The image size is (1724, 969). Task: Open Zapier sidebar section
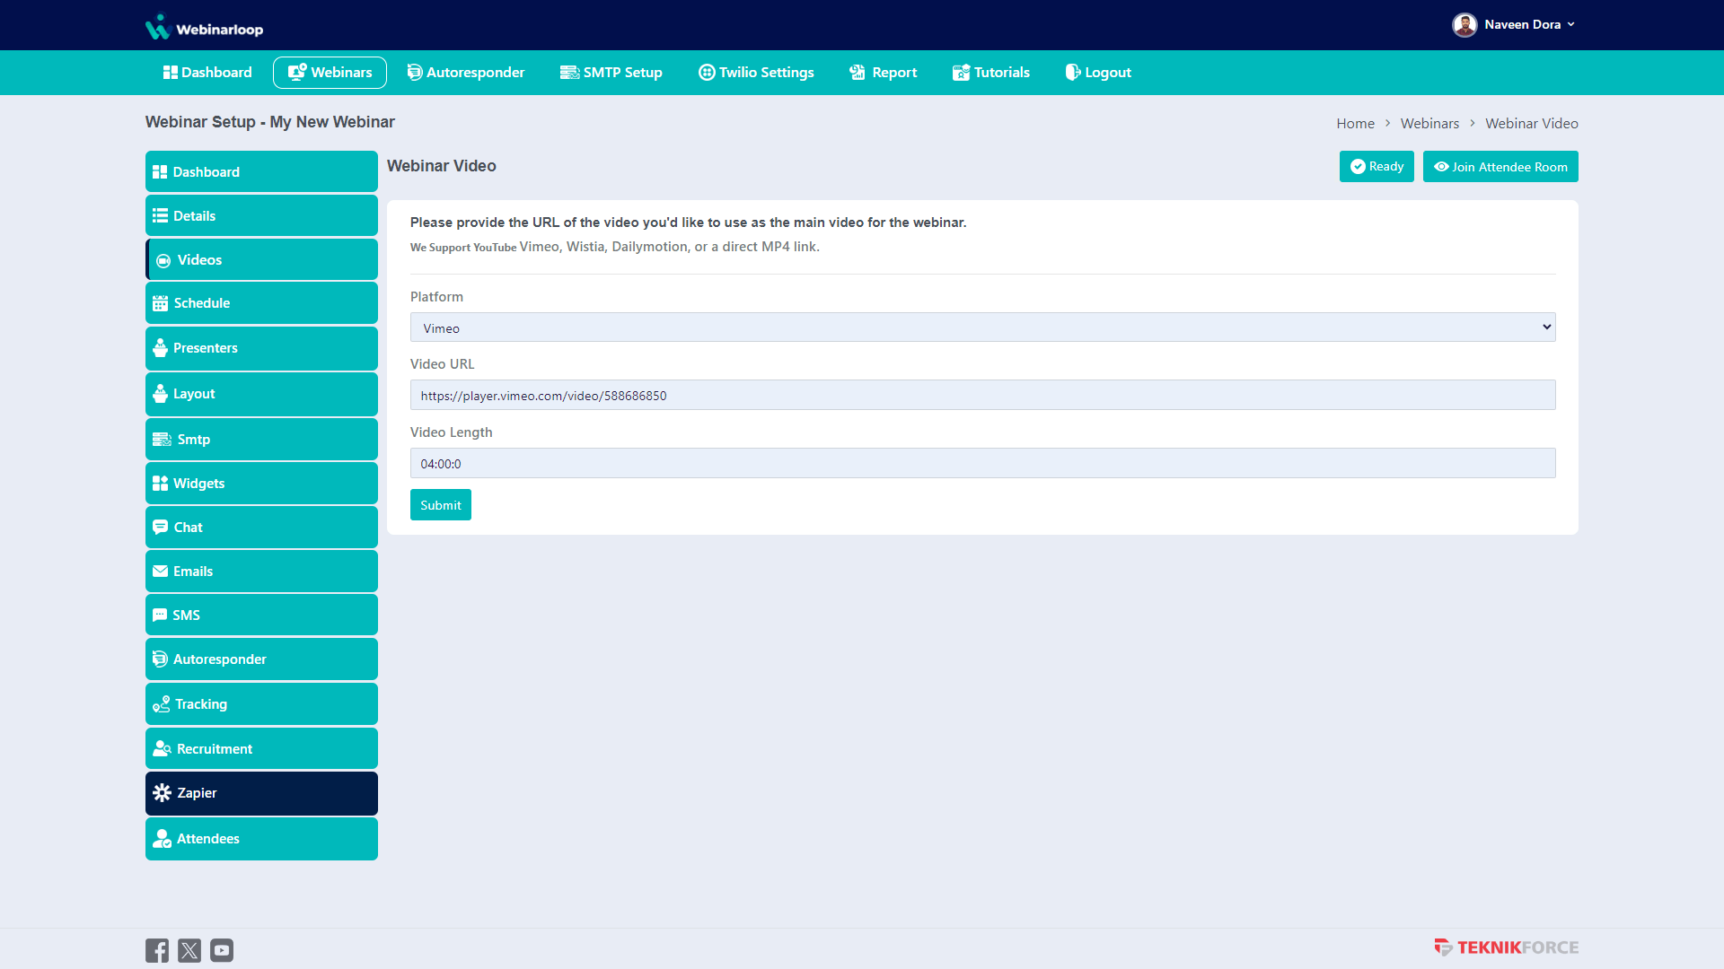click(261, 793)
